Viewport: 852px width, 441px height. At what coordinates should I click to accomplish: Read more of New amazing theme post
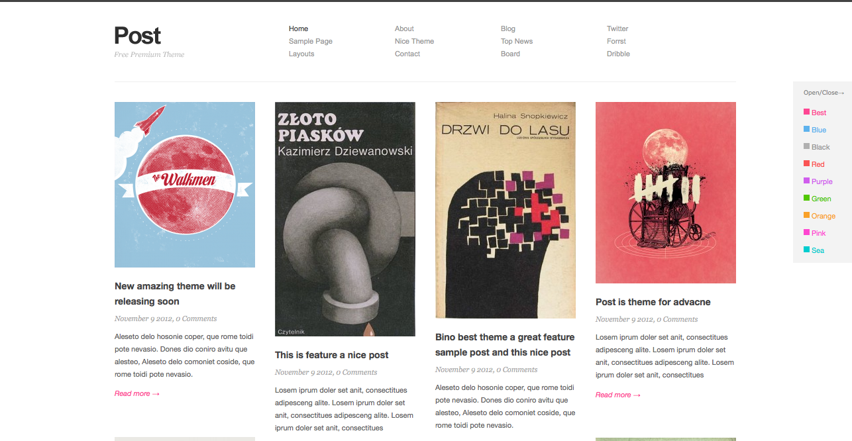tap(137, 393)
